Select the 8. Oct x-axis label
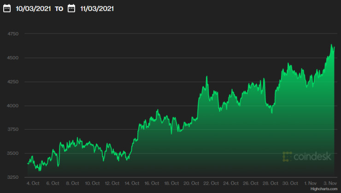The width and height of the screenshot is (341, 193). pos(72,183)
